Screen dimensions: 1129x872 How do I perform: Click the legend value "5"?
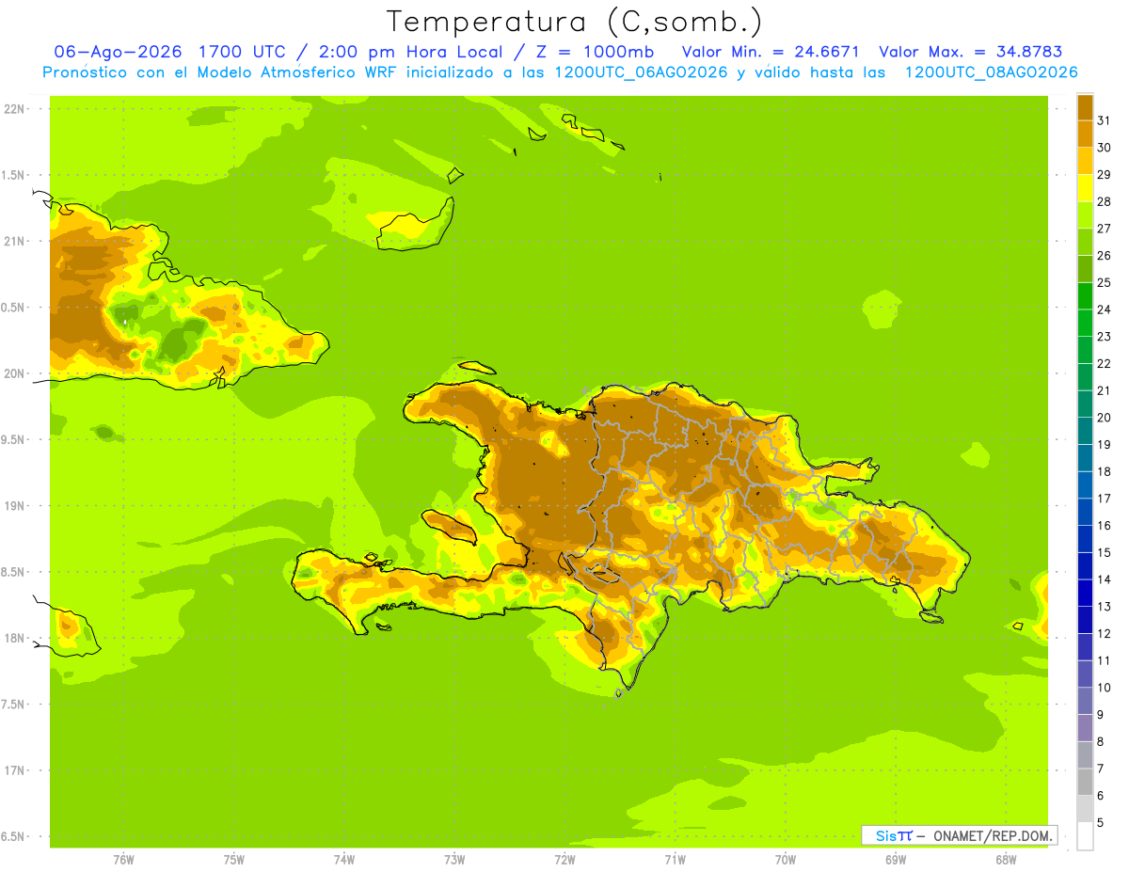click(x=1101, y=823)
